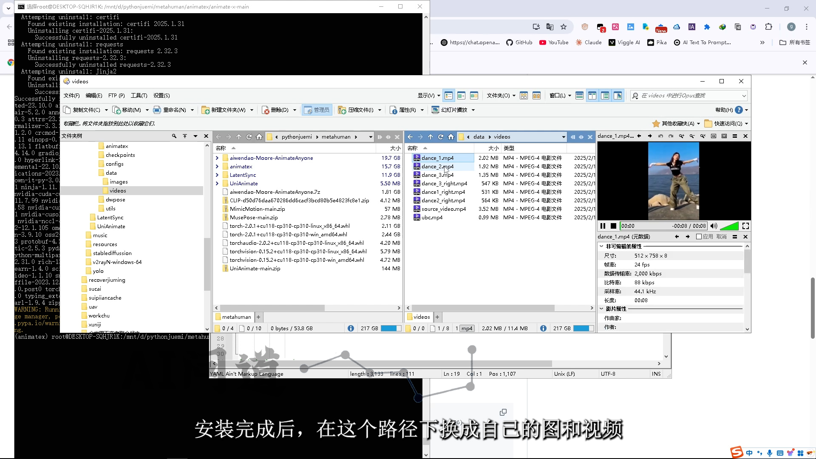Click the refresh icon in the videos pane
Viewport: 816px width, 459px height.
point(441,137)
